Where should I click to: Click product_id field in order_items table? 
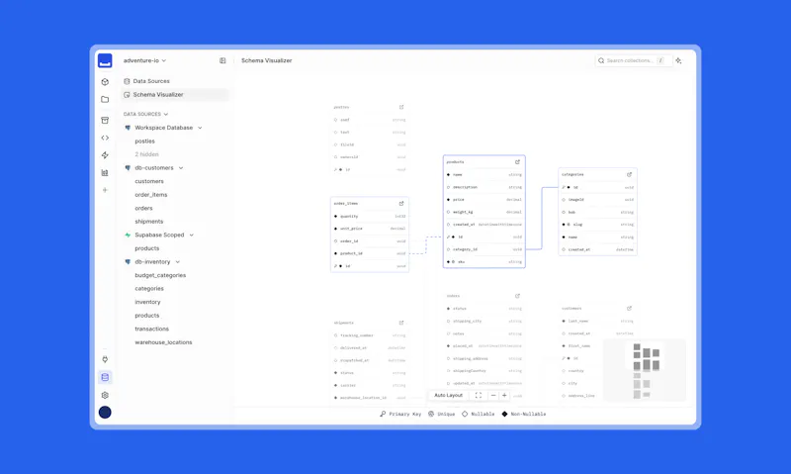point(370,253)
